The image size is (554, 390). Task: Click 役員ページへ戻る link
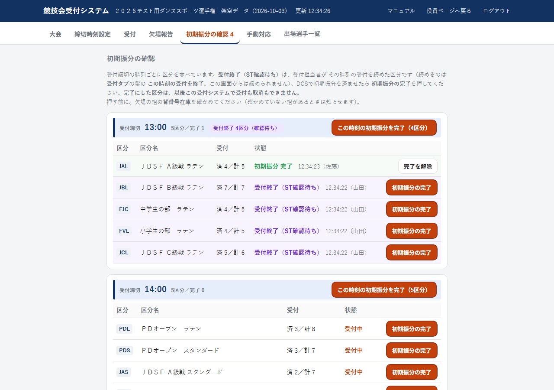point(449,11)
